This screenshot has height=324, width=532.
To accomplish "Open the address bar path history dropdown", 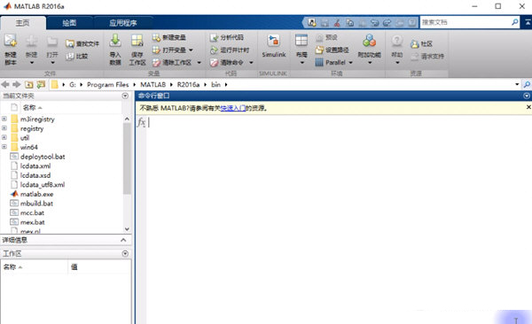I will pos(517,84).
